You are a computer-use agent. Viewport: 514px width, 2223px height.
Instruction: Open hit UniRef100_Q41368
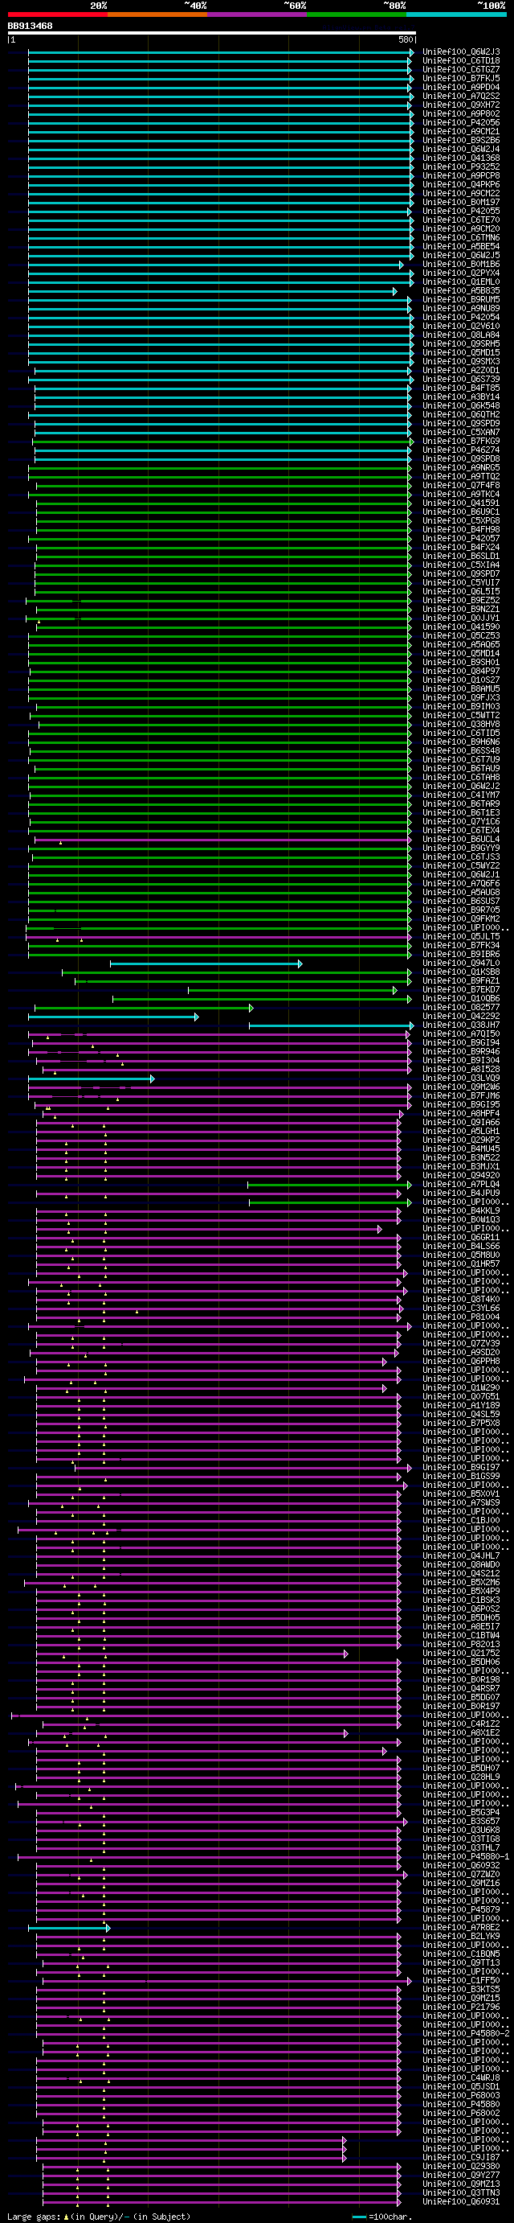pos(460,158)
